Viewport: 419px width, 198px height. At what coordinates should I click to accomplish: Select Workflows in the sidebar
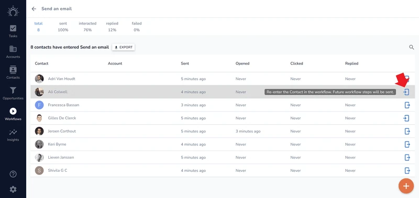pyautogui.click(x=13, y=114)
